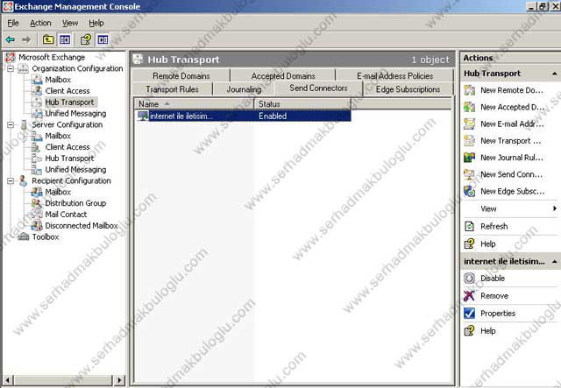Sort by the Name column header
Screen dimensions: 561x388
tap(195, 104)
